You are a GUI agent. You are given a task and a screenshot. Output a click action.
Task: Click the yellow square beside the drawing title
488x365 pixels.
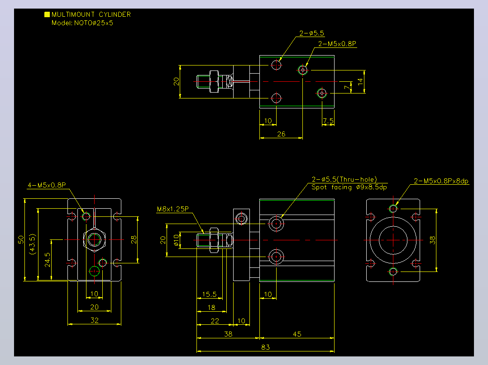click(47, 14)
